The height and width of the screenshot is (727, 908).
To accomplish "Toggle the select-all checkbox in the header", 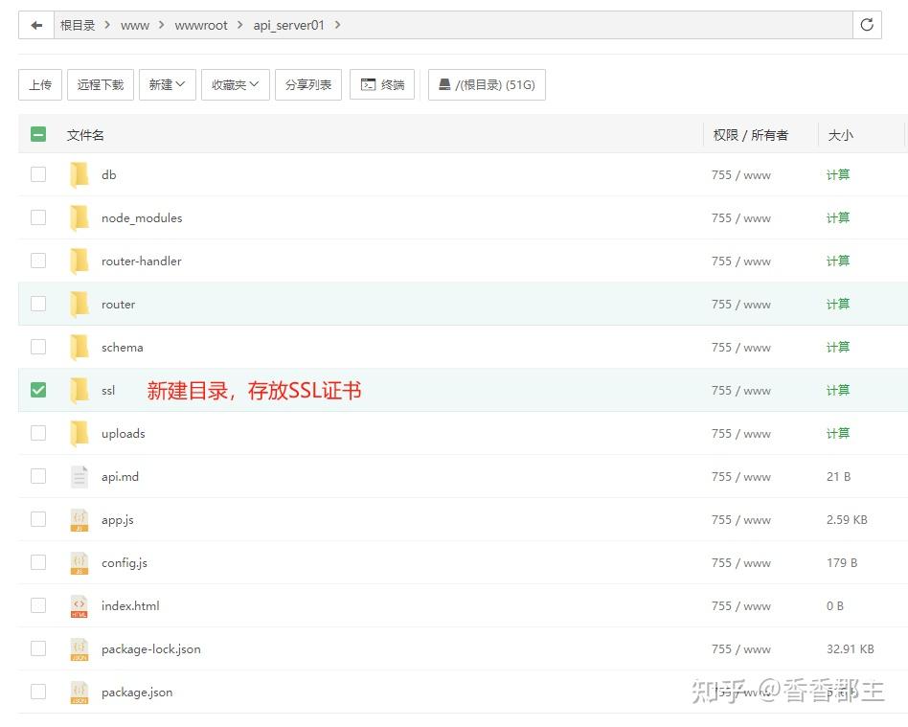I will (x=38, y=134).
